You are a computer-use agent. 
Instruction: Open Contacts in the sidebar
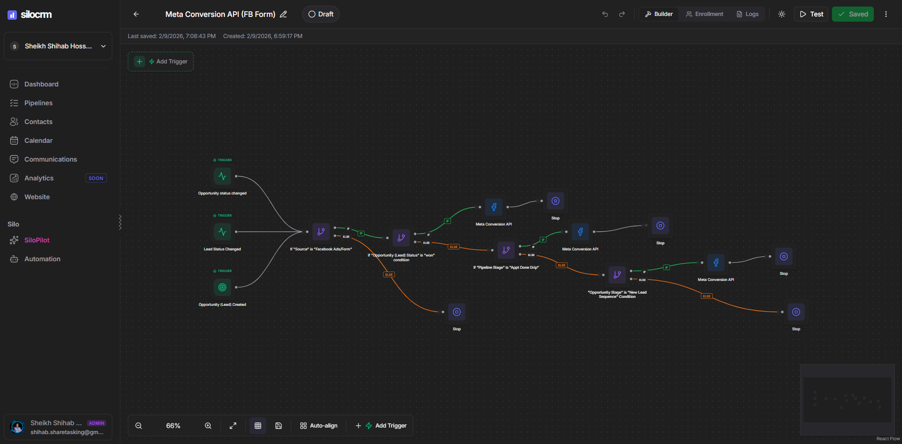tap(39, 122)
